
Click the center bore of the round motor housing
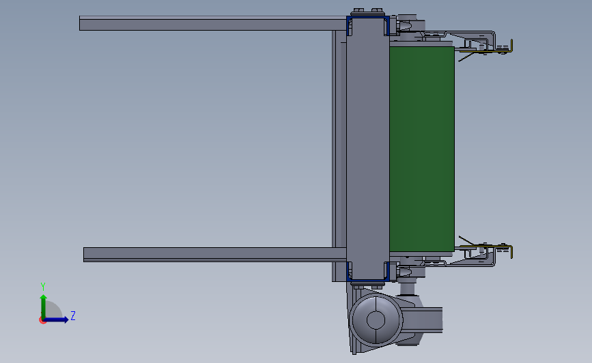[376, 321]
